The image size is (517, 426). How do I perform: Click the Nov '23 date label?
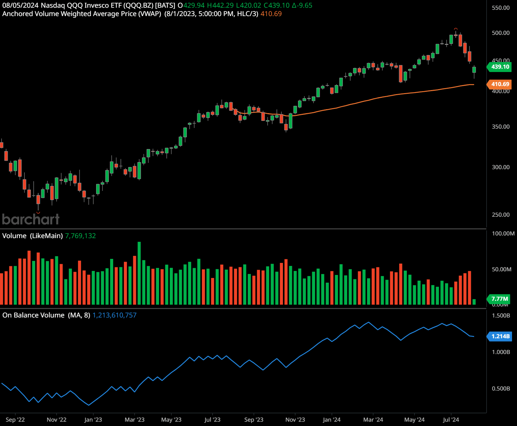click(x=295, y=420)
